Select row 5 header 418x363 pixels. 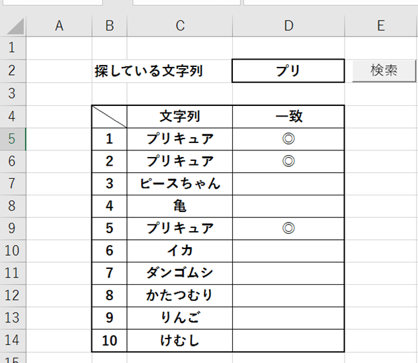pyautogui.click(x=13, y=138)
